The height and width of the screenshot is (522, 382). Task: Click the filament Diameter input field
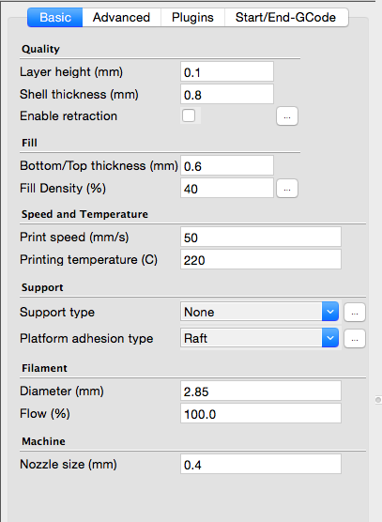point(261,391)
